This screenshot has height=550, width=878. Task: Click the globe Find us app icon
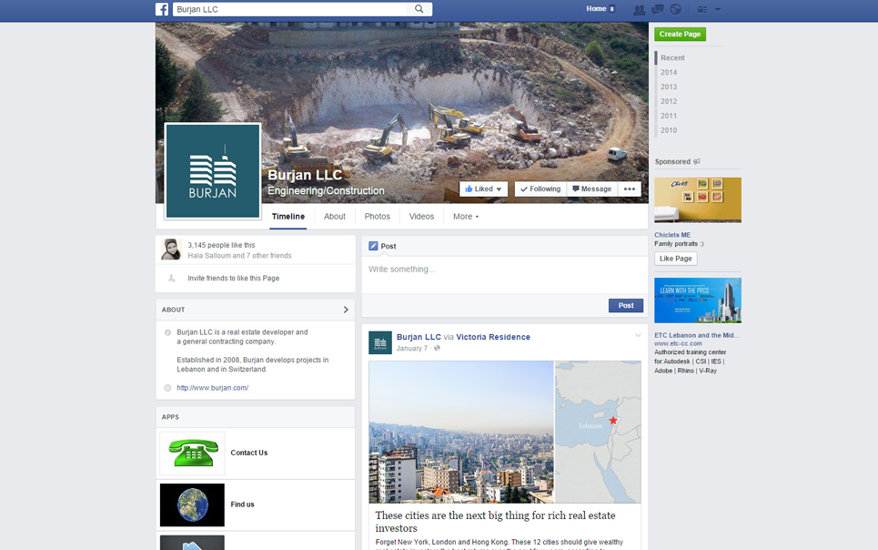click(192, 504)
